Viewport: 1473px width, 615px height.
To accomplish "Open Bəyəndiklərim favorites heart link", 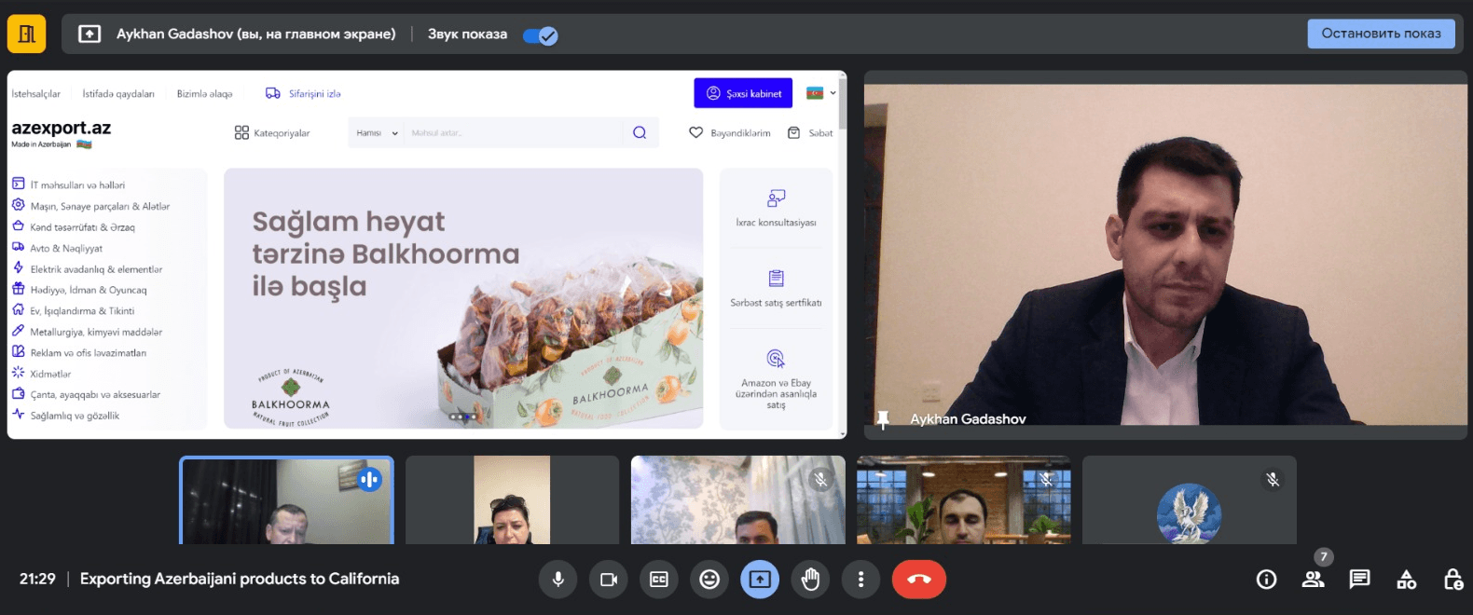I will pos(730,133).
